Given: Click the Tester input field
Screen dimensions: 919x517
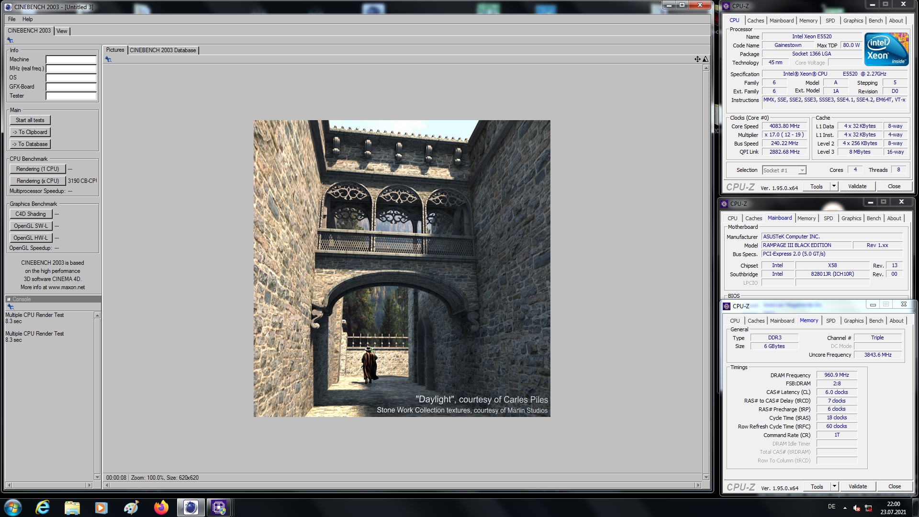Looking at the screenshot, I should pos(71,96).
